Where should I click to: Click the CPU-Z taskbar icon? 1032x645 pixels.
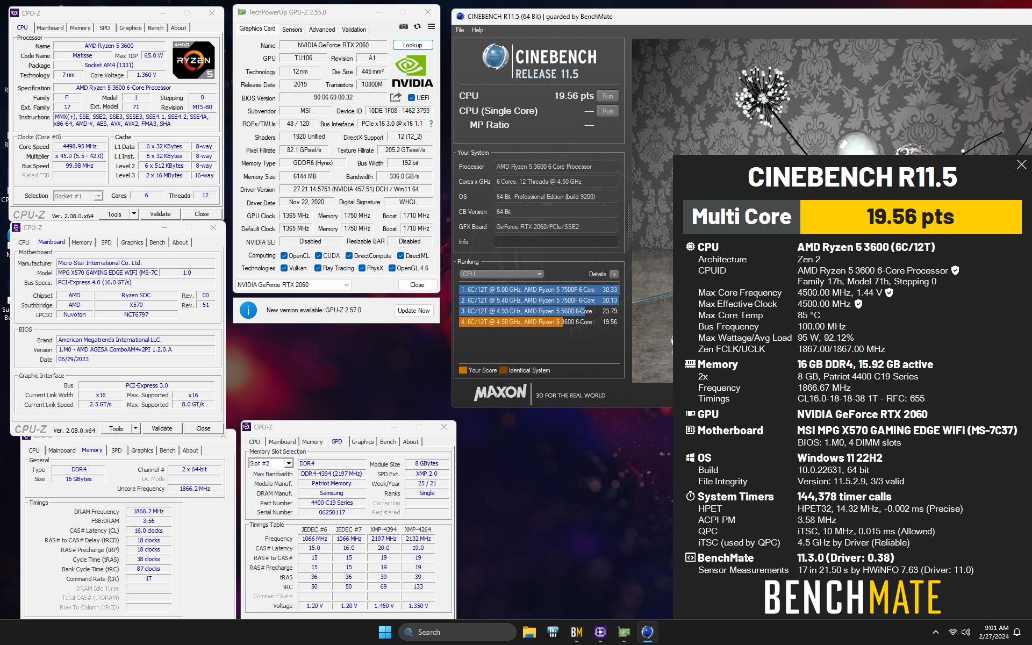[600, 632]
